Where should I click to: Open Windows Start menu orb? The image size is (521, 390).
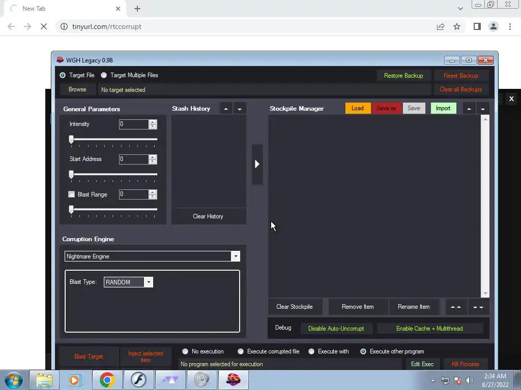tap(14, 380)
